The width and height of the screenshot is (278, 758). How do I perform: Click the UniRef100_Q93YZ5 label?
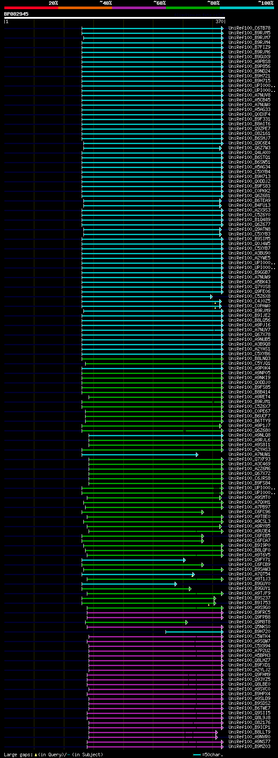click(x=249, y=680)
